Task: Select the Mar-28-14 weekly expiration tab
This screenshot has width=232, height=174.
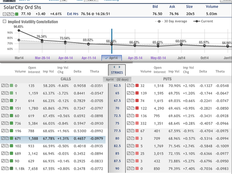Action: [42, 58]
